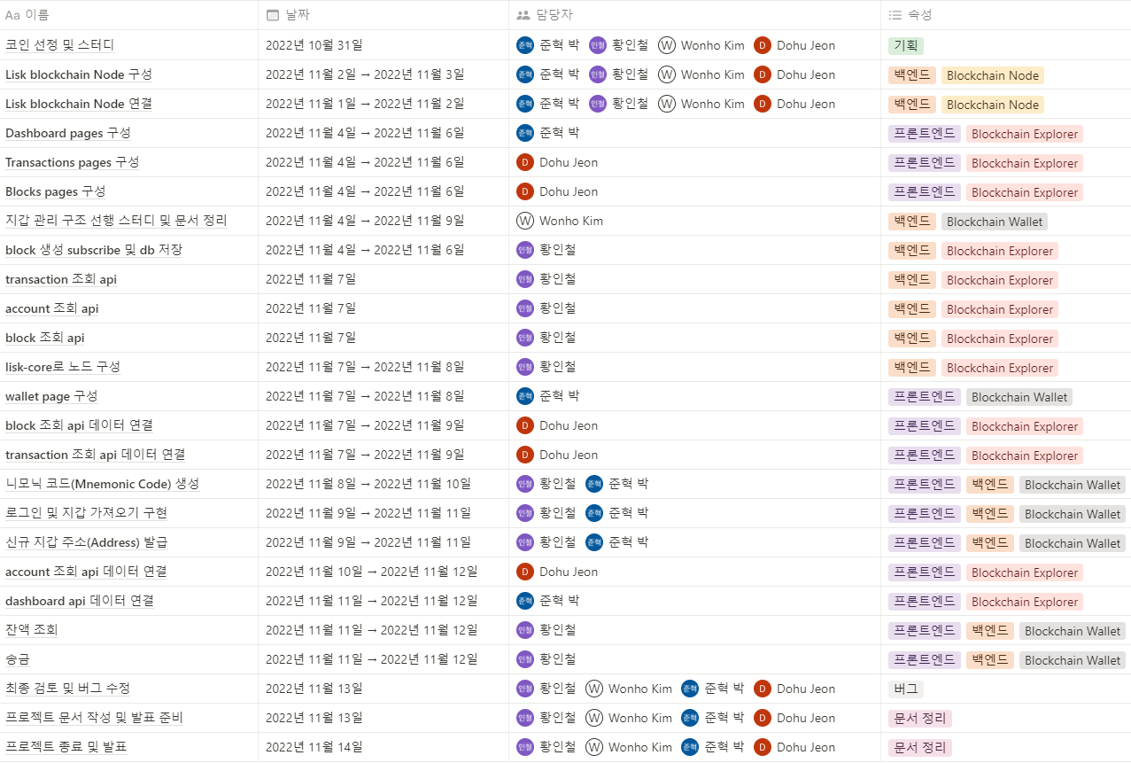Click Wonho Kim avatar in 최종 검토 및 버그 수정 row
The image size is (1131, 763).
[x=594, y=689]
